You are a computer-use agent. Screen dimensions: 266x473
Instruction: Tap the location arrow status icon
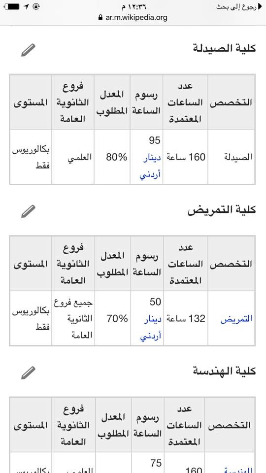point(26,6)
